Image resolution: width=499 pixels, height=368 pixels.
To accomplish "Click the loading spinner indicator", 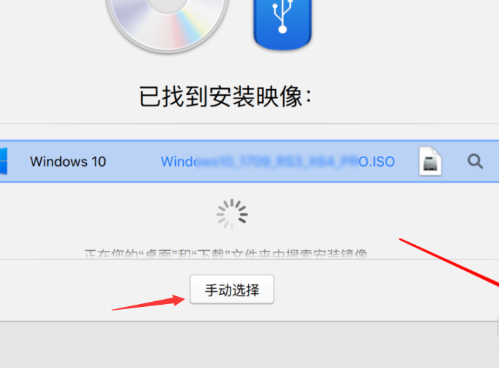I will click(x=232, y=214).
